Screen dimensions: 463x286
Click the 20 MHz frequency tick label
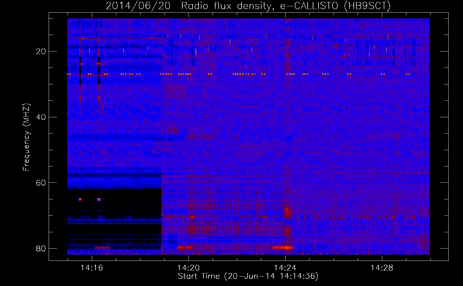41,51
